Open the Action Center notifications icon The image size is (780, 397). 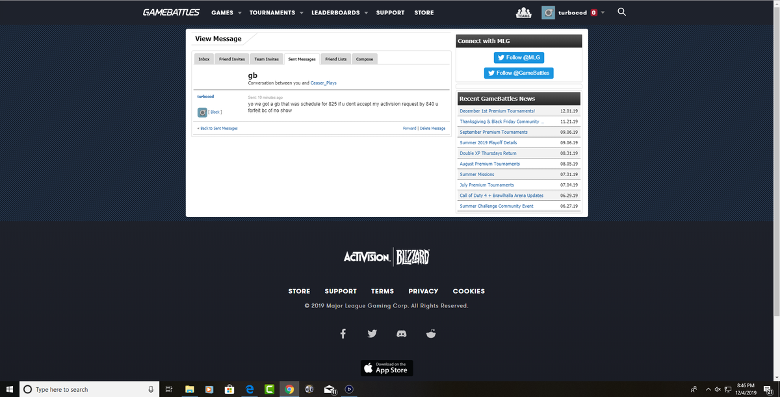(x=767, y=389)
